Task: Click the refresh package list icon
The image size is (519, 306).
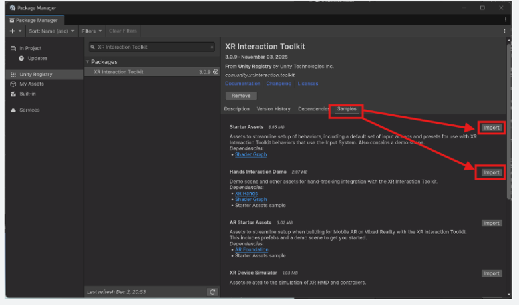Action: pyautogui.click(x=212, y=292)
